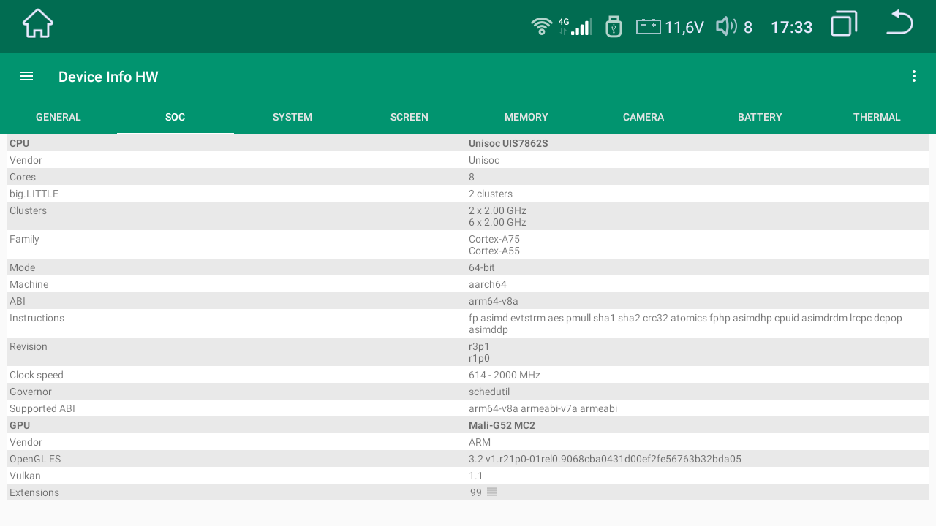This screenshot has height=526, width=936.
Task: Open the hamburger navigation menu
Action: tap(26, 76)
